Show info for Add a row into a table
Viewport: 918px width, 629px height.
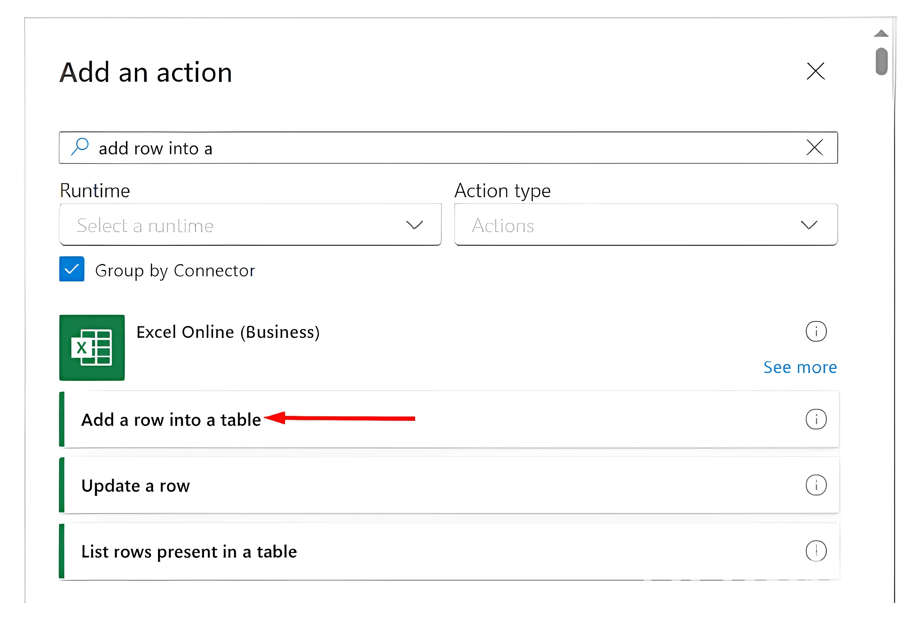[x=816, y=419]
